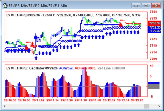Screen dimensions: 164x111
Task: Click the Ref Line 0.000000 legend label
Action: coord(111,68)
